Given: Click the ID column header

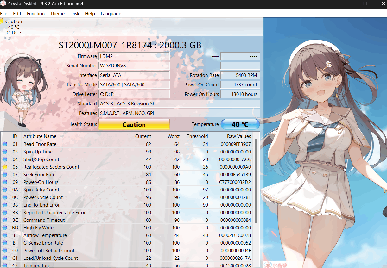Looking at the screenshot, I should point(15,136).
